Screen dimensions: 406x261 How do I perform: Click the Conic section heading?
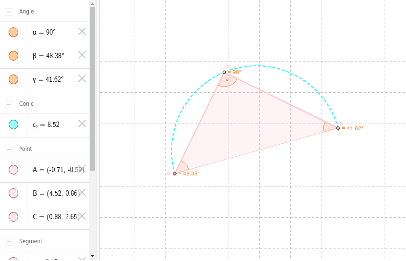(x=26, y=104)
